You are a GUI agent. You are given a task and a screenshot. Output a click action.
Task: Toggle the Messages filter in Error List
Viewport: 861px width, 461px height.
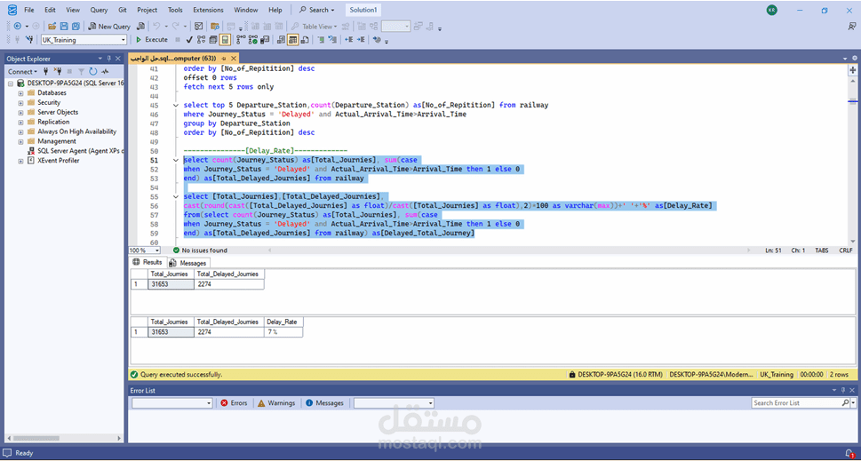click(324, 403)
